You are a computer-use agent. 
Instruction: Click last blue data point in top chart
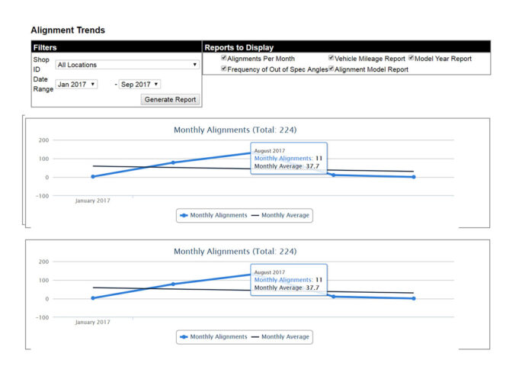(414, 176)
